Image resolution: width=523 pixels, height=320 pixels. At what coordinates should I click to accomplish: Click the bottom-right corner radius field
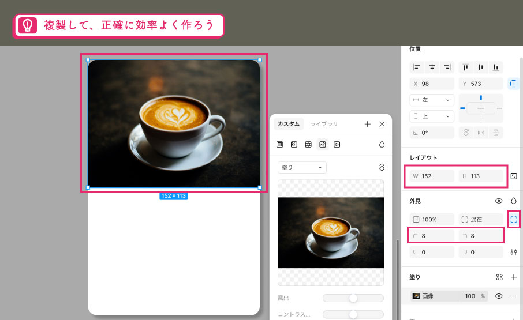pos(481,252)
